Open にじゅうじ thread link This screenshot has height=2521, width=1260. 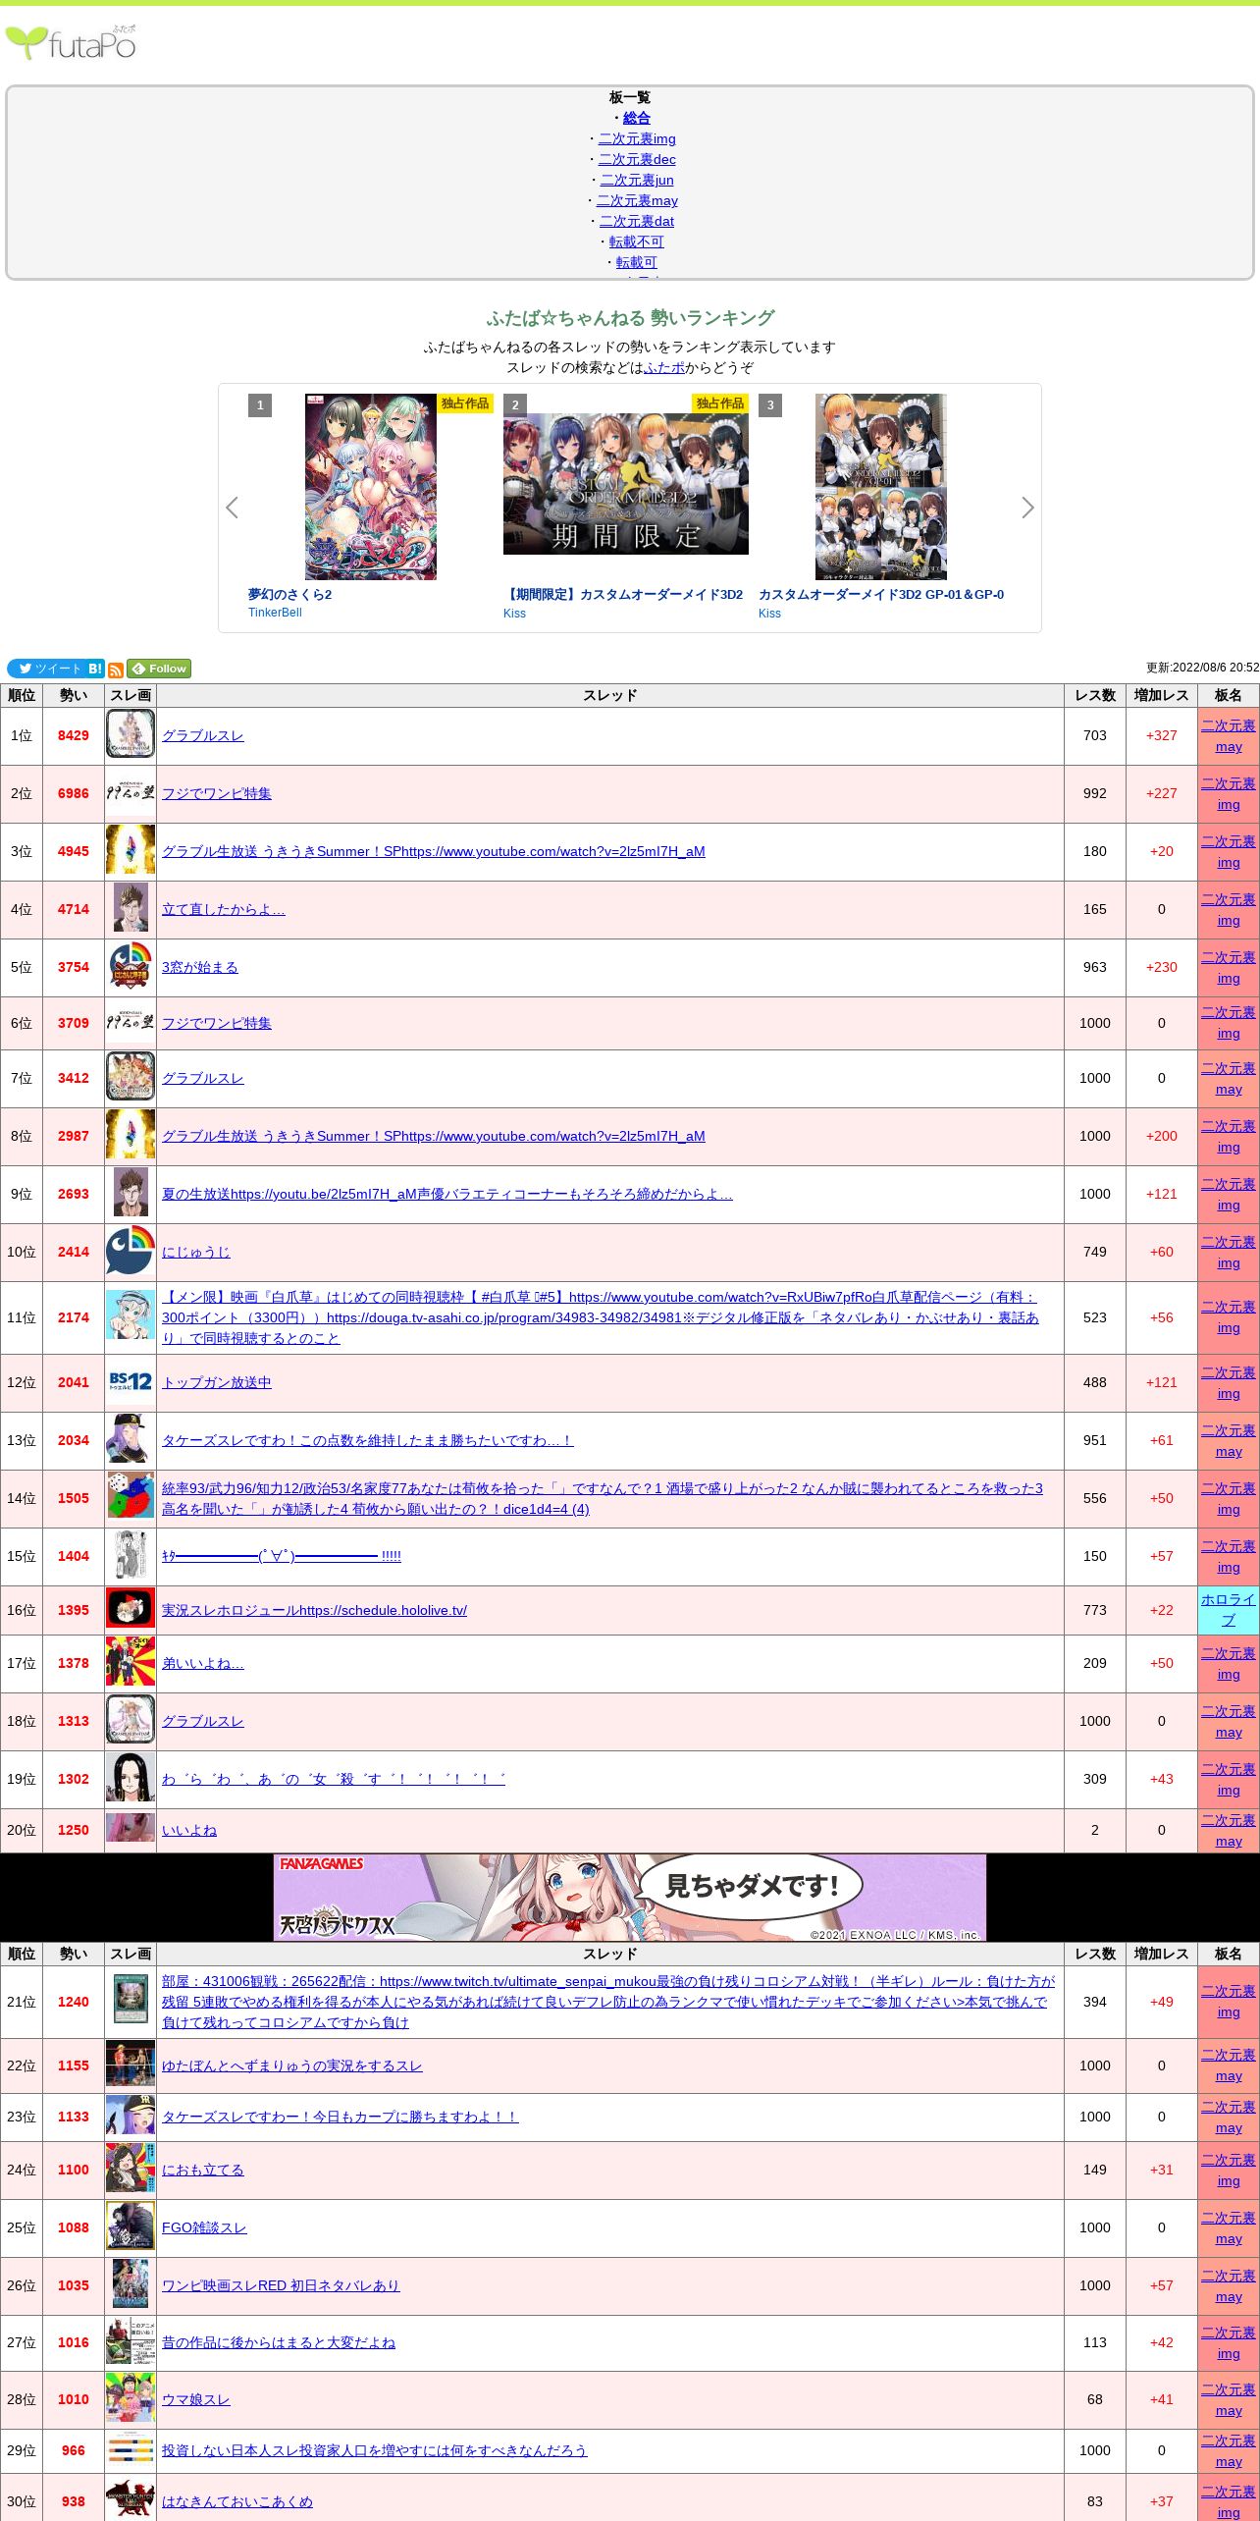point(195,1252)
